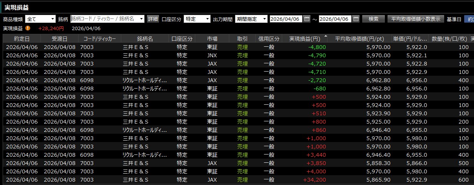The width and height of the screenshot is (474, 185).
Task: Sort by the 約定日 column header
Action: (22, 39)
